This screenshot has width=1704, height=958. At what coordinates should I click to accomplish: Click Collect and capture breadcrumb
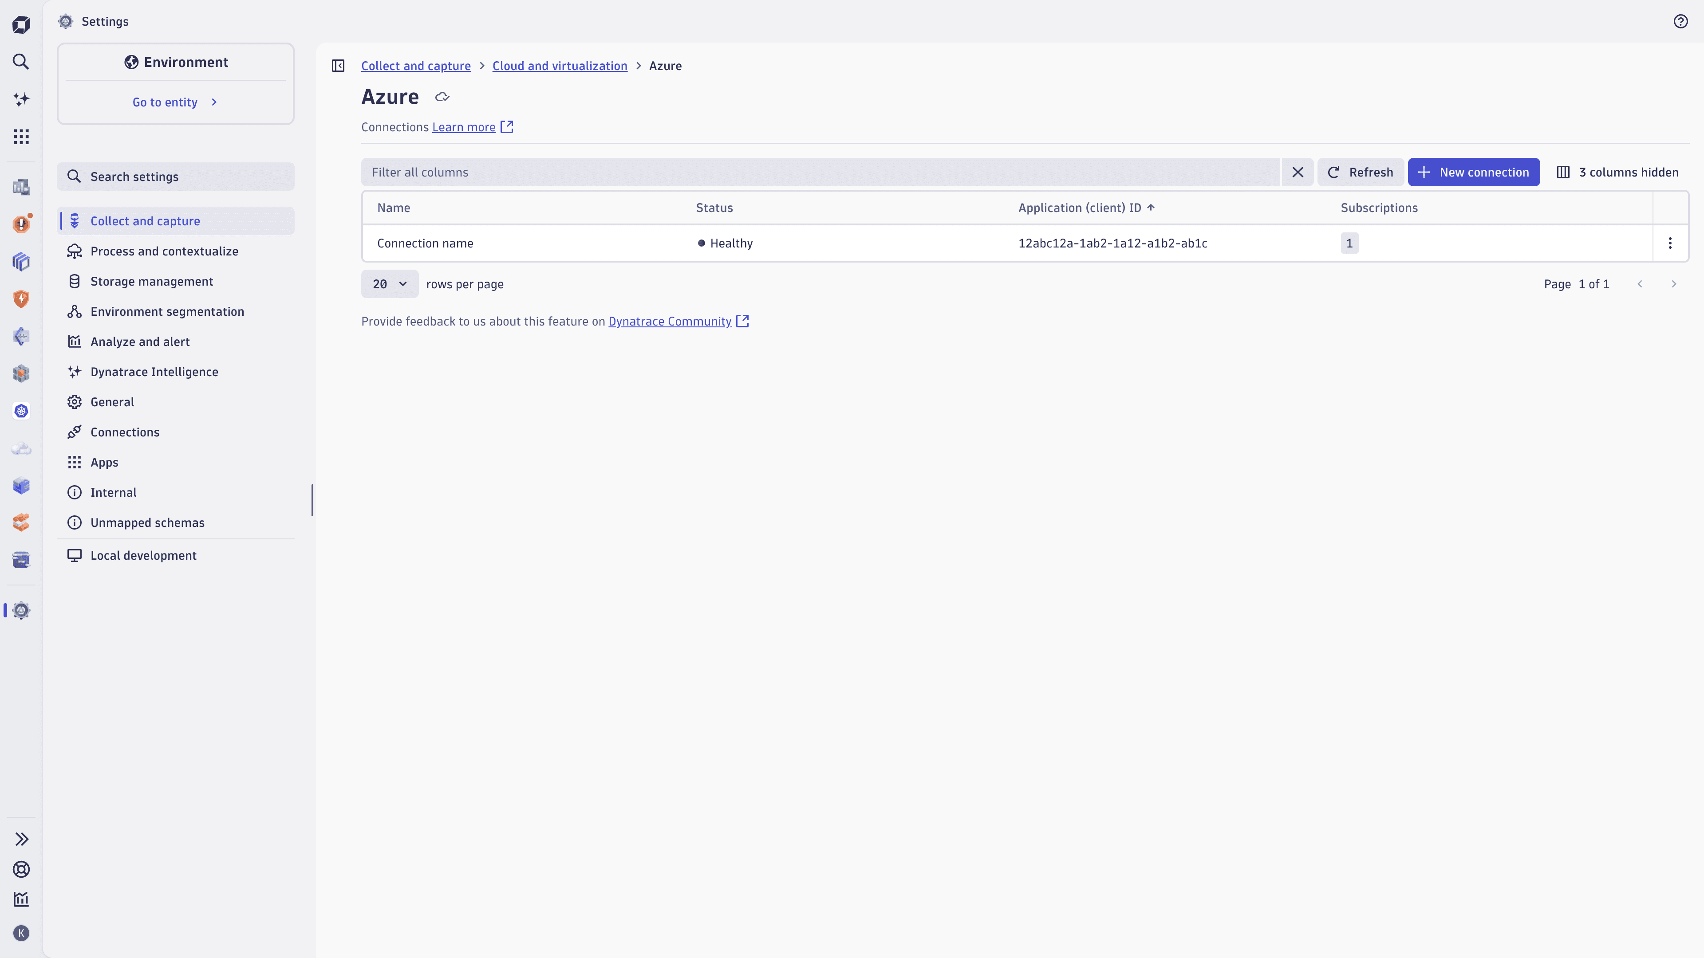[416, 66]
